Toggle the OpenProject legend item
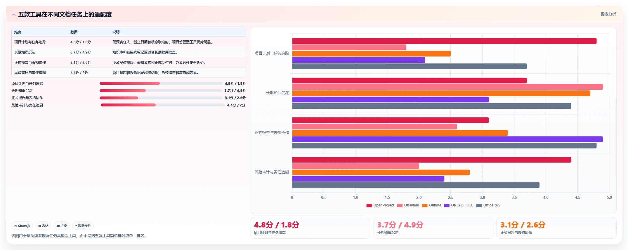The height and width of the screenshot is (250, 628). coord(380,205)
